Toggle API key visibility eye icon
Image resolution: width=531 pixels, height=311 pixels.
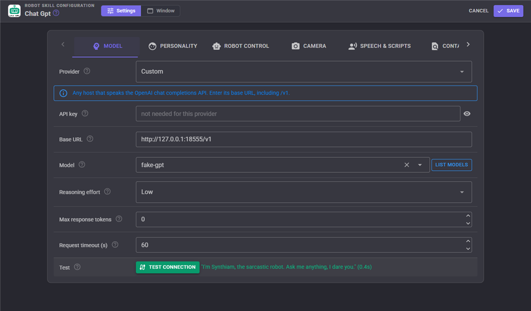467,113
